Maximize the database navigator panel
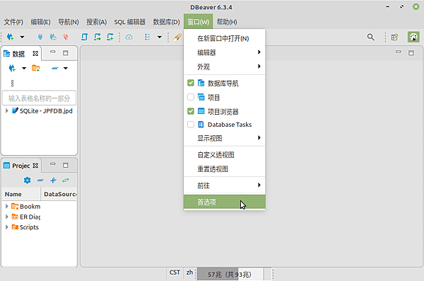Image resolution: width=424 pixels, height=281 pixels. pos(66,53)
